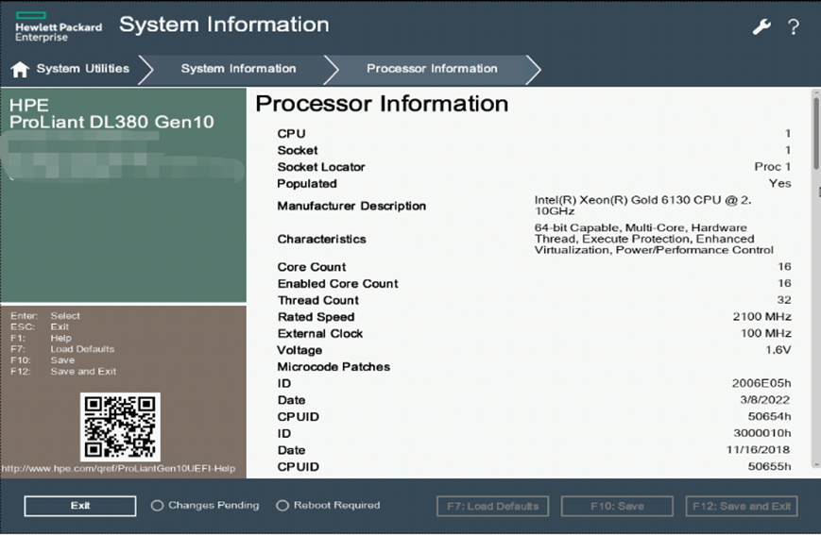Screen dimensions: 821x535
Task: Click the F10: Save button
Action: point(617,506)
